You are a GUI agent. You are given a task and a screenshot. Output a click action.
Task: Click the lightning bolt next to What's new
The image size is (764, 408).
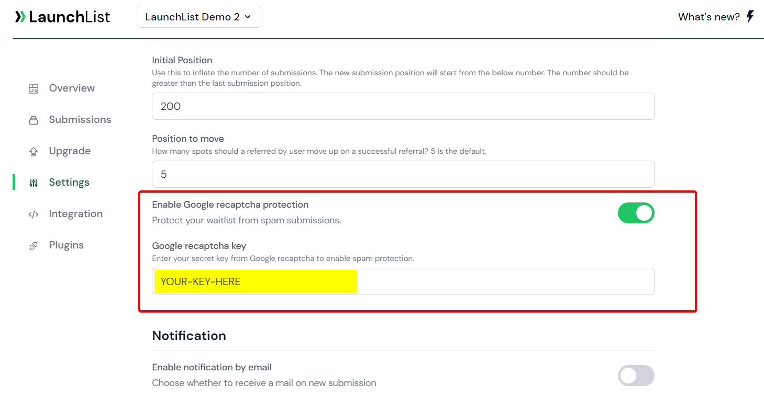[751, 16]
